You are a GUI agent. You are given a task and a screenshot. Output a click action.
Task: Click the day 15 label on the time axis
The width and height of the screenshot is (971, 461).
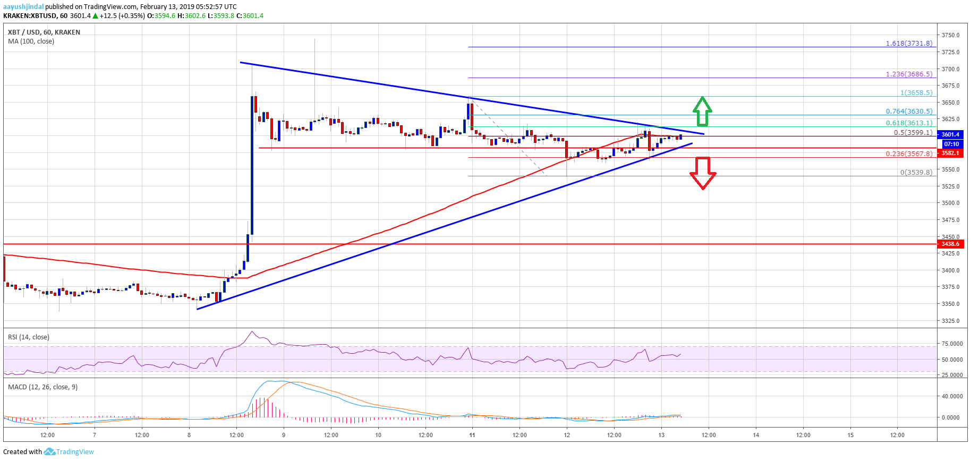850,435
